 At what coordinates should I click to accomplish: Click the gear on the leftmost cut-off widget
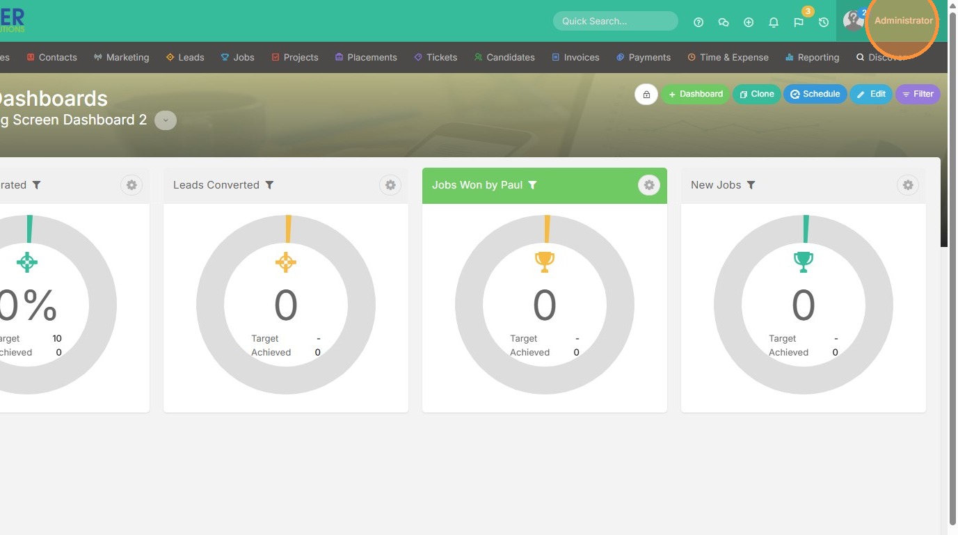tap(131, 185)
